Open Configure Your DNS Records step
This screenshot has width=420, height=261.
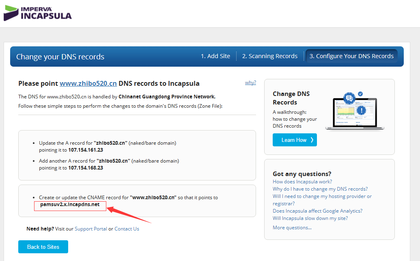point(351,56)
